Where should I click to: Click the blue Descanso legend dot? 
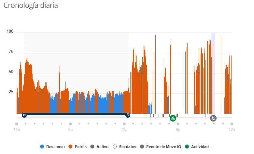tap(42, 147)
